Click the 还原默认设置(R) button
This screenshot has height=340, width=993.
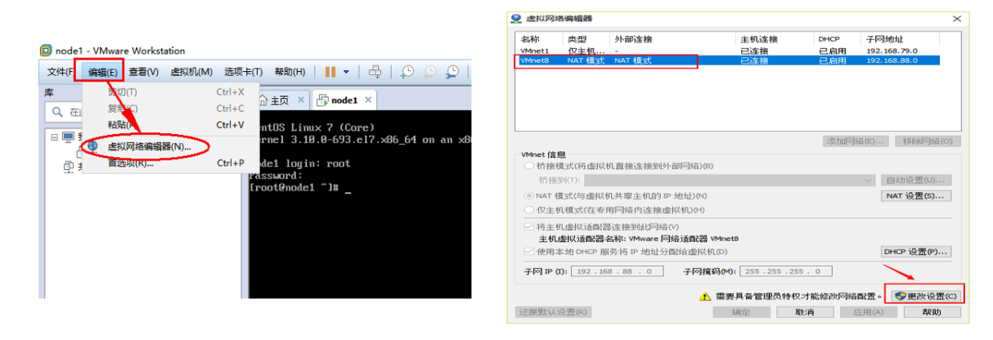click(x=555, y=312)
